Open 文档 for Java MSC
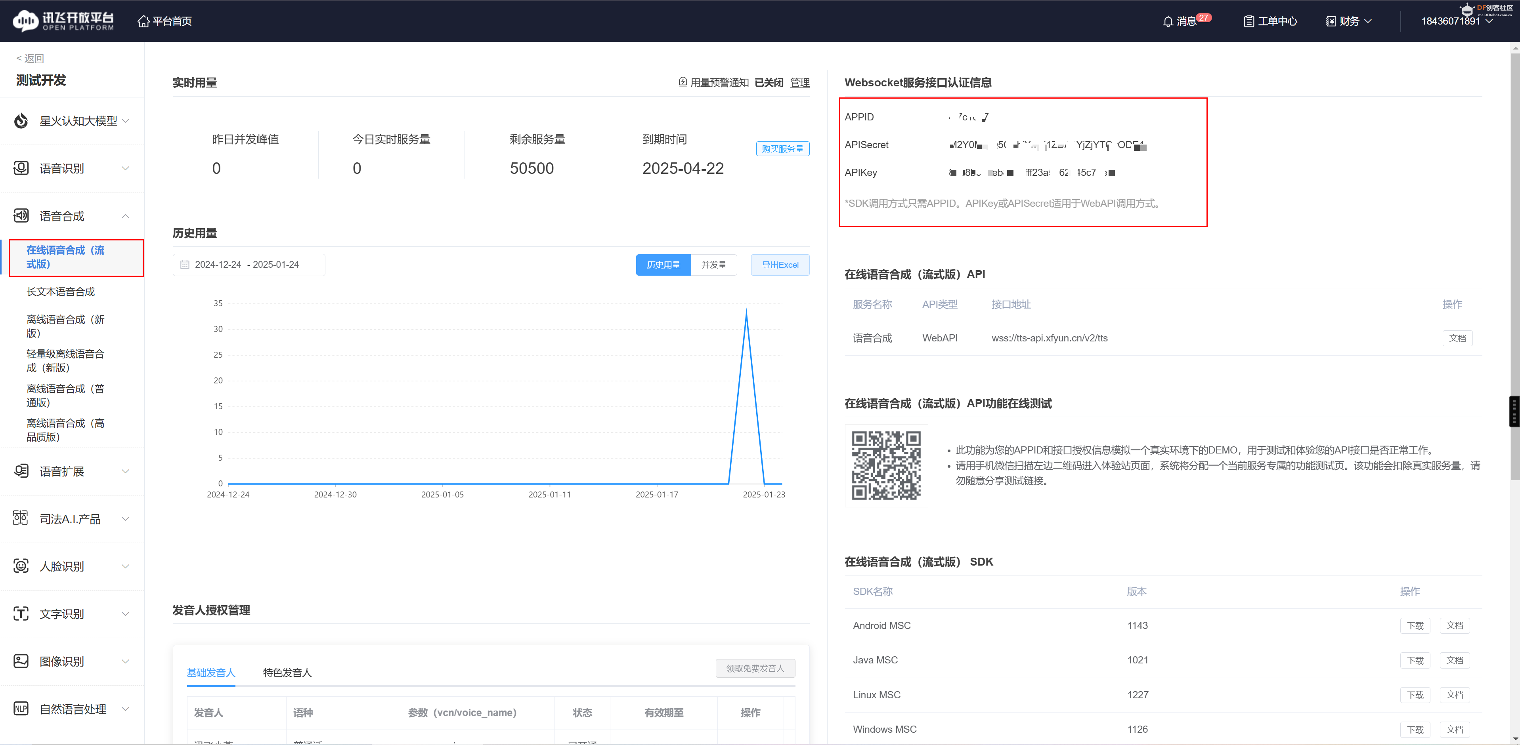Screen dimensions: 1520x745 1455,660
